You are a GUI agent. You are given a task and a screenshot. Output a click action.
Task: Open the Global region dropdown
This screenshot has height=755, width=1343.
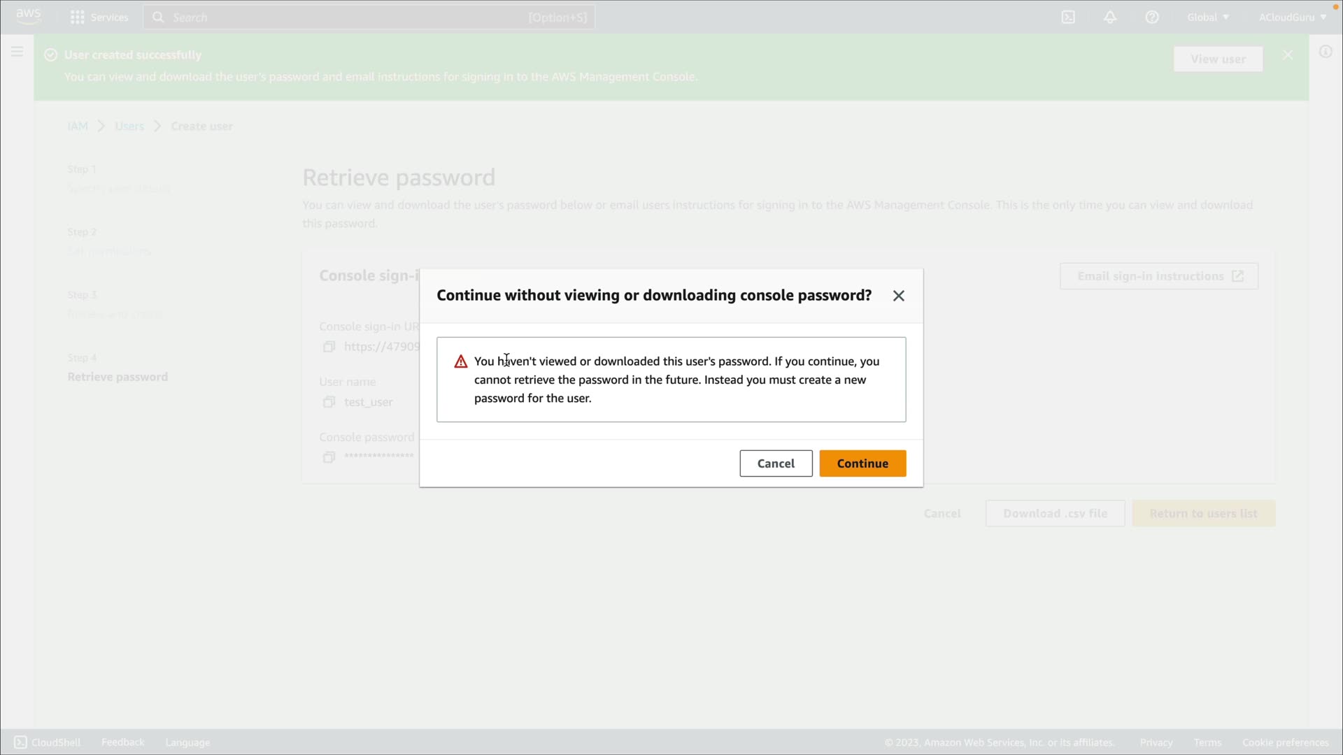coord(1208,17)
